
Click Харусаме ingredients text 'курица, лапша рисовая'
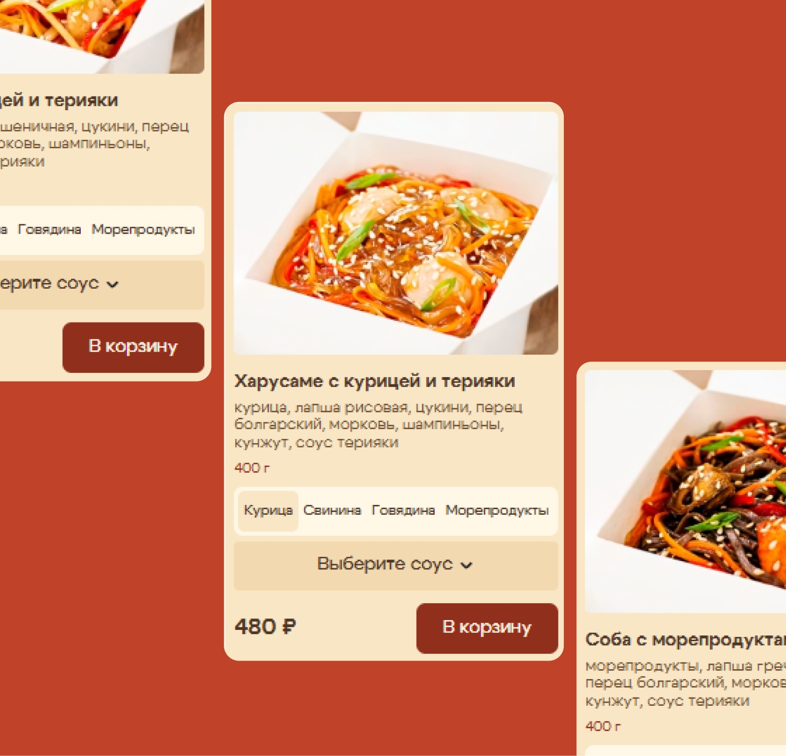click(x=321, y=407)
